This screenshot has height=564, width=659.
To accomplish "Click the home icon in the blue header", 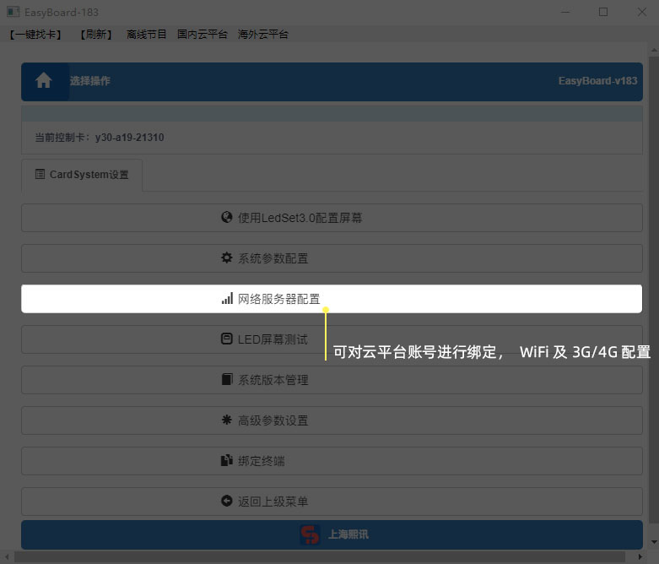I will pyautogui.click(x=44, y=80).
